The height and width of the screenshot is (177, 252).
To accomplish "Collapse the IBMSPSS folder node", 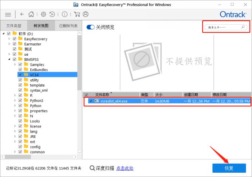I will point(9,59).
